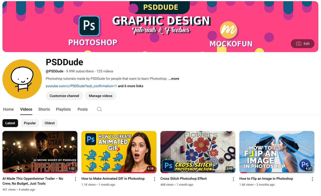The image size is (321, 196).
Task: Click the @PSDDude handle text
Action: point(55,71)
